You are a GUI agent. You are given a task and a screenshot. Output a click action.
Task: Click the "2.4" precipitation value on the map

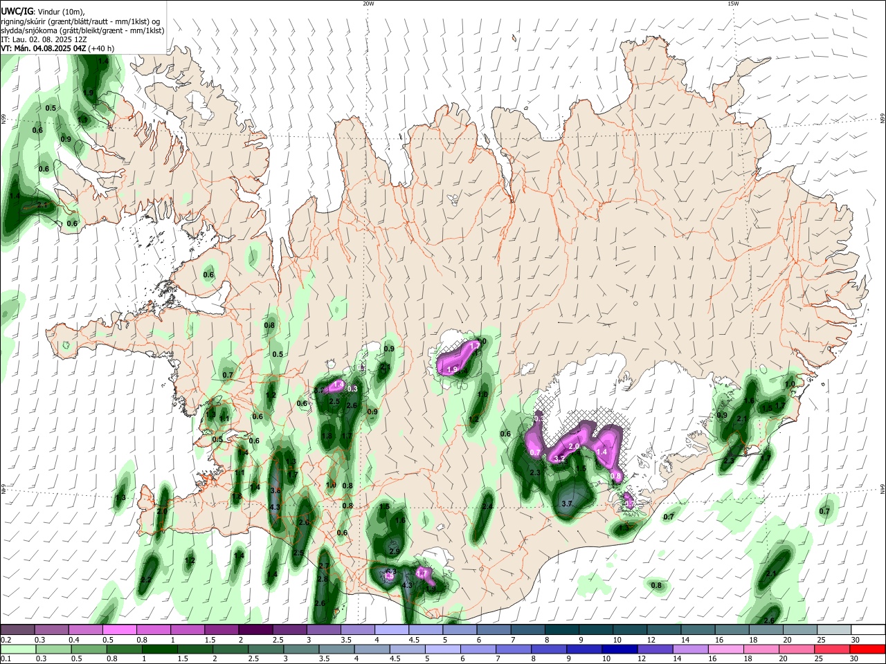click(x=487, y=507)
